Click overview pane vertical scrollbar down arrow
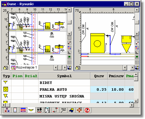This screenshot has height=119, width=145. coord(69,34)
